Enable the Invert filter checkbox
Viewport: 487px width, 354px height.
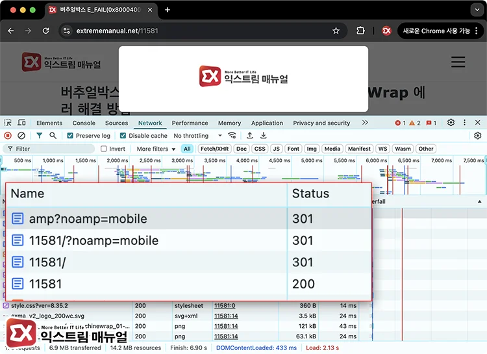tap(104, 149)
